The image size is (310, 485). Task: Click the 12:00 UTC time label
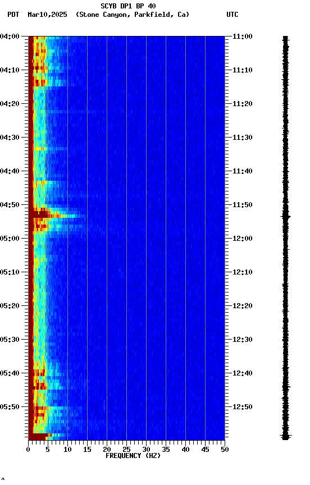pyautogui.click(x=243, y=239)
